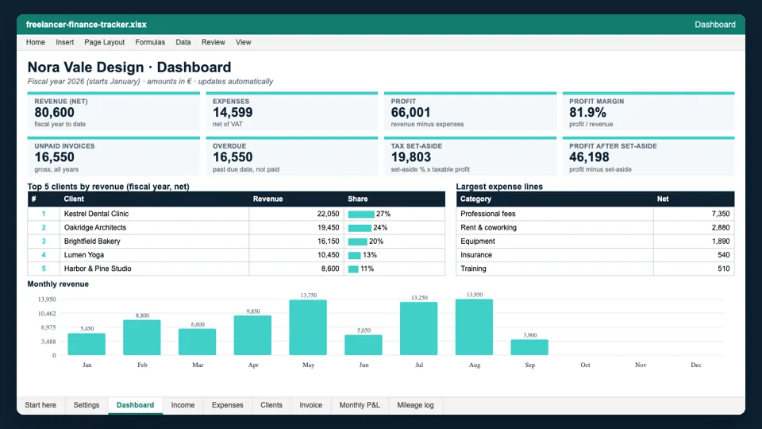The width and height of the screenshot is (762, 429).
Task: Open the View menu
Action: (244, 42)
